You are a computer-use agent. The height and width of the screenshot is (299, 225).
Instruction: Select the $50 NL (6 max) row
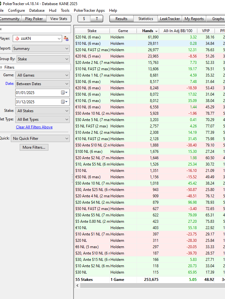click(x=150, y=94)
